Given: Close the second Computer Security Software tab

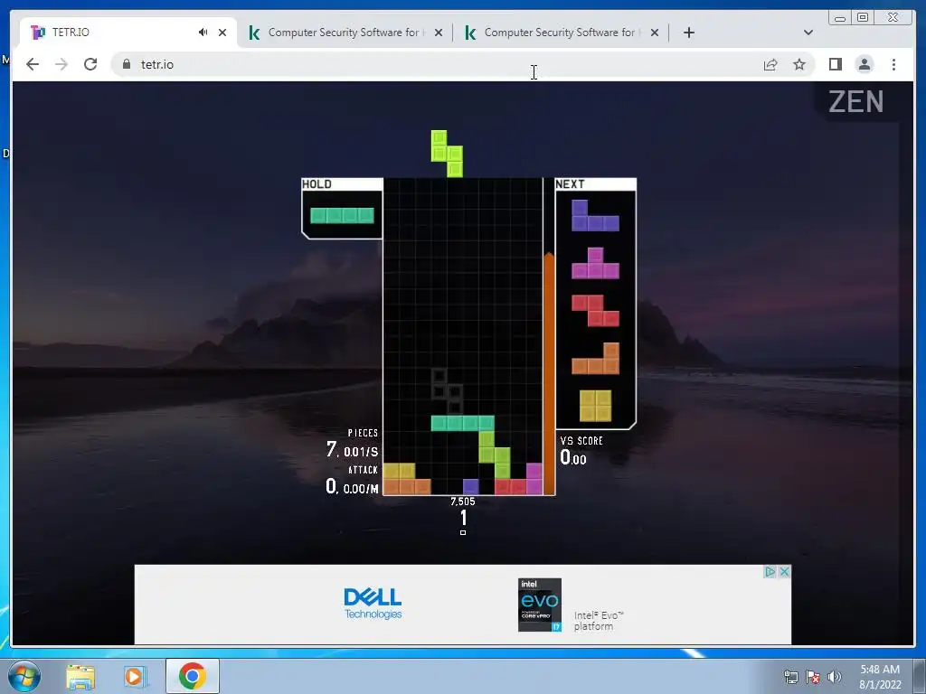Looking at the screenshot, I should click(655, 33).
